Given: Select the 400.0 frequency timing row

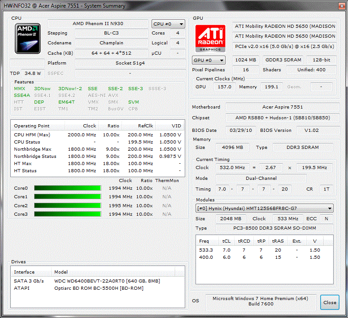Looking at the screenshot, I should tap(265, 257).
